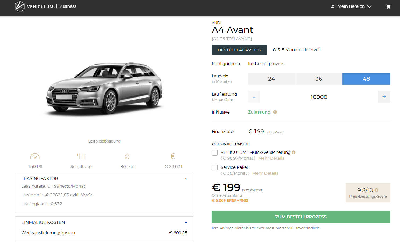Click the 'Listenpreis: € 29621,85 exkl. MwSt.' line
The width and height of the screenshot is (400, 246).
(x=57, y=195)
